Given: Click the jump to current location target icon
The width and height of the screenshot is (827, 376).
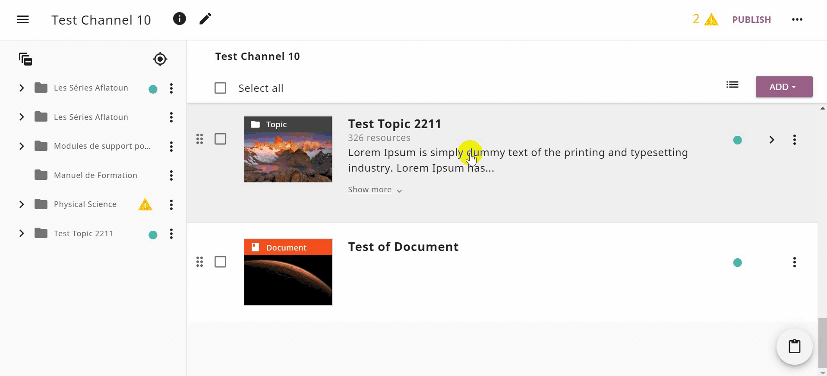Looking at the screenshot, I should [160, 59].
